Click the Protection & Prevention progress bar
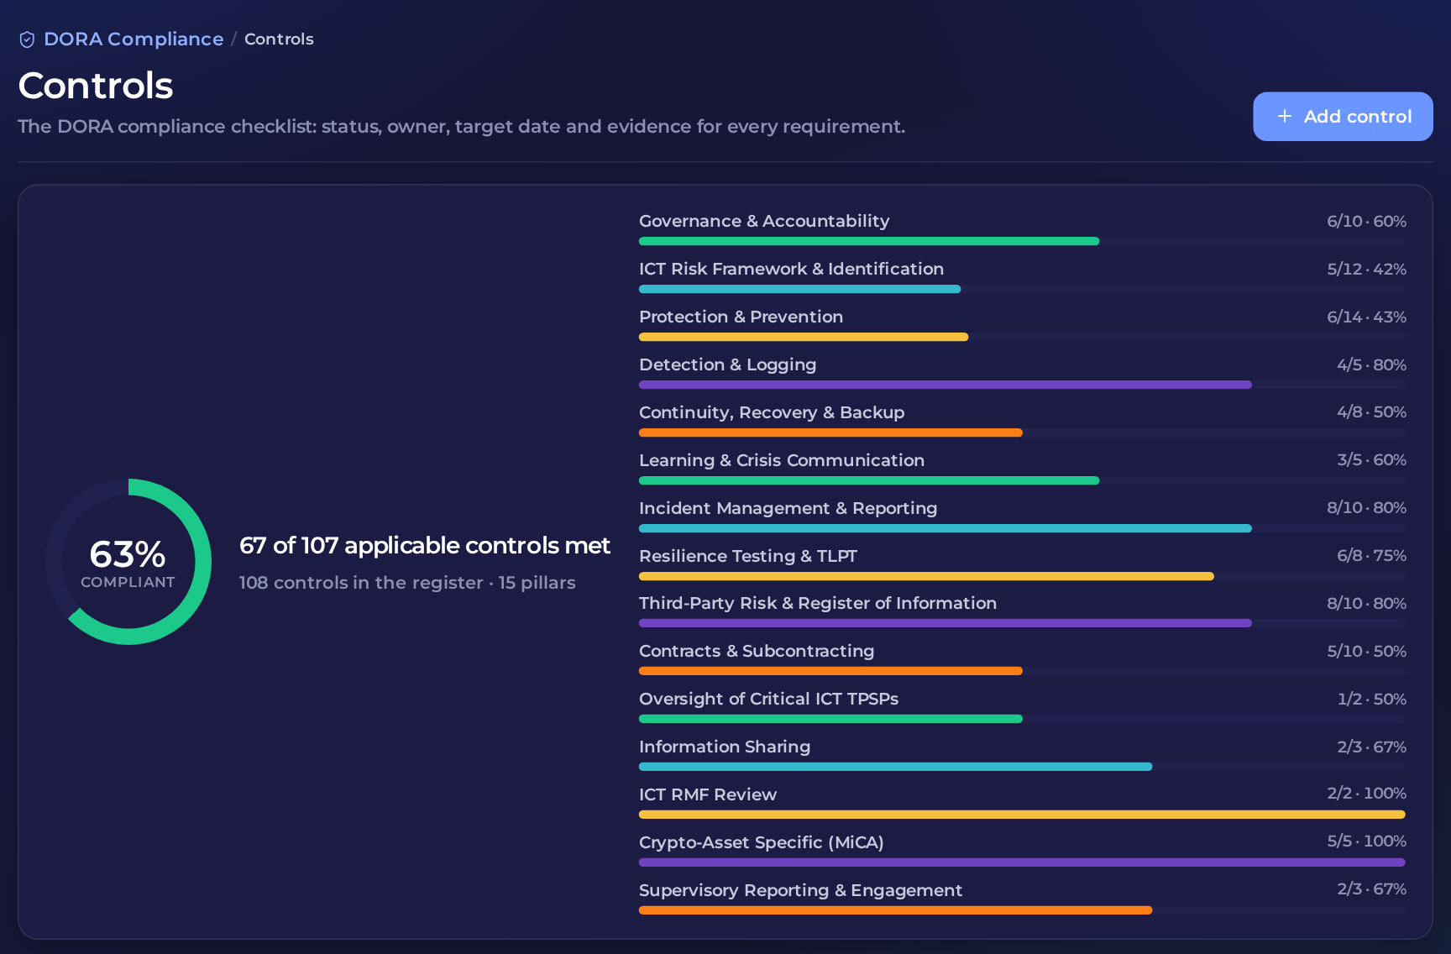The width and height of the screenshot is (1451, 954). point(1022,337)
